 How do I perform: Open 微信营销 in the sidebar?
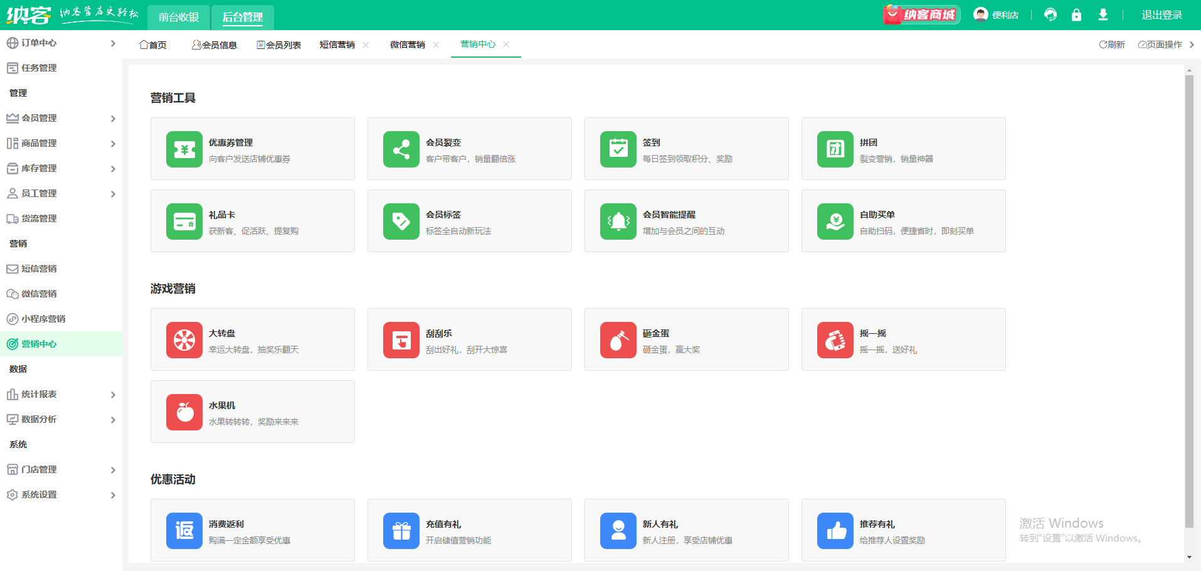[61, 294]
